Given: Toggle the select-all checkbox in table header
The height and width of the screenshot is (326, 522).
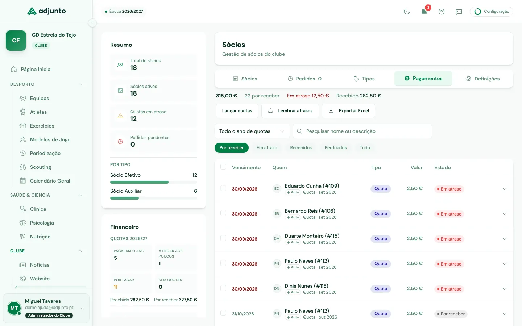Looking at the screenshot, I should tap(223, 167).
